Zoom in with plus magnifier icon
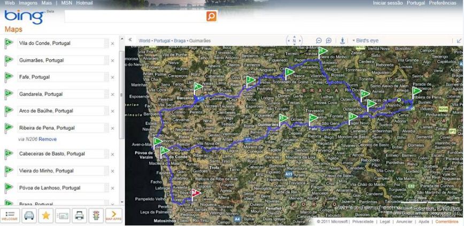Image resolution: width=464 pixels, height=226 pixels. pyautogui.click(x=329, y=41)
